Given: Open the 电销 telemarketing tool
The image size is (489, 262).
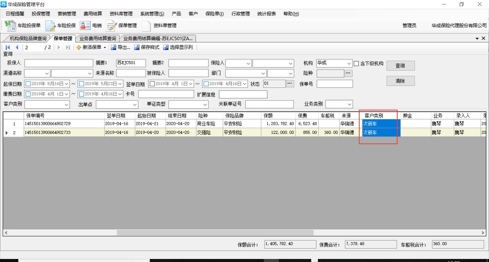Looking at the screenshot, I should [x=85, y=26].
